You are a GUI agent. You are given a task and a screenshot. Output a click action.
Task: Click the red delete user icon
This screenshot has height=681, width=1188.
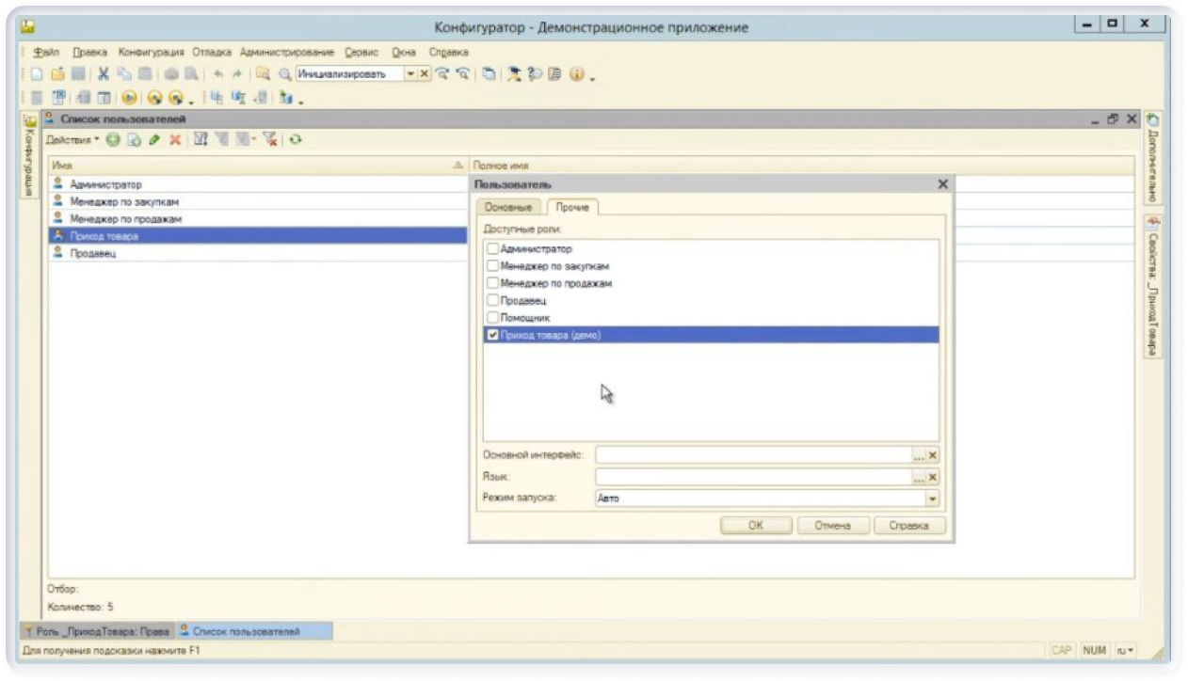coord(174,139)
